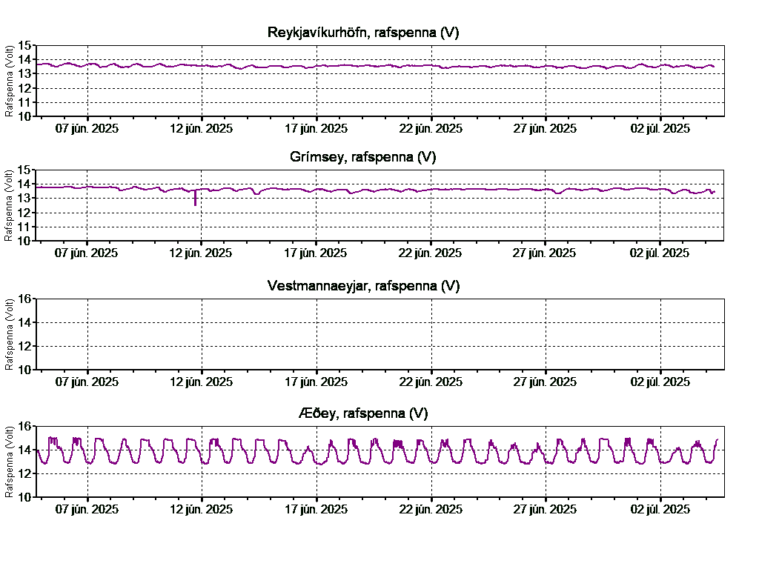The image size is (759, 569).
Task: Choose "07 jún. 2025" below the Vestmannaeyjar chart
Action: tap(87, 382)
